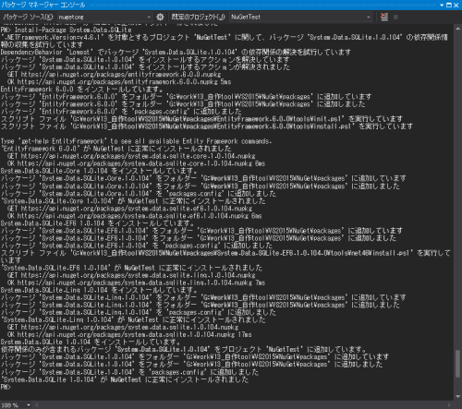
Task: Click the horizontal scrollbar left arrow
Action: (37, 405)
